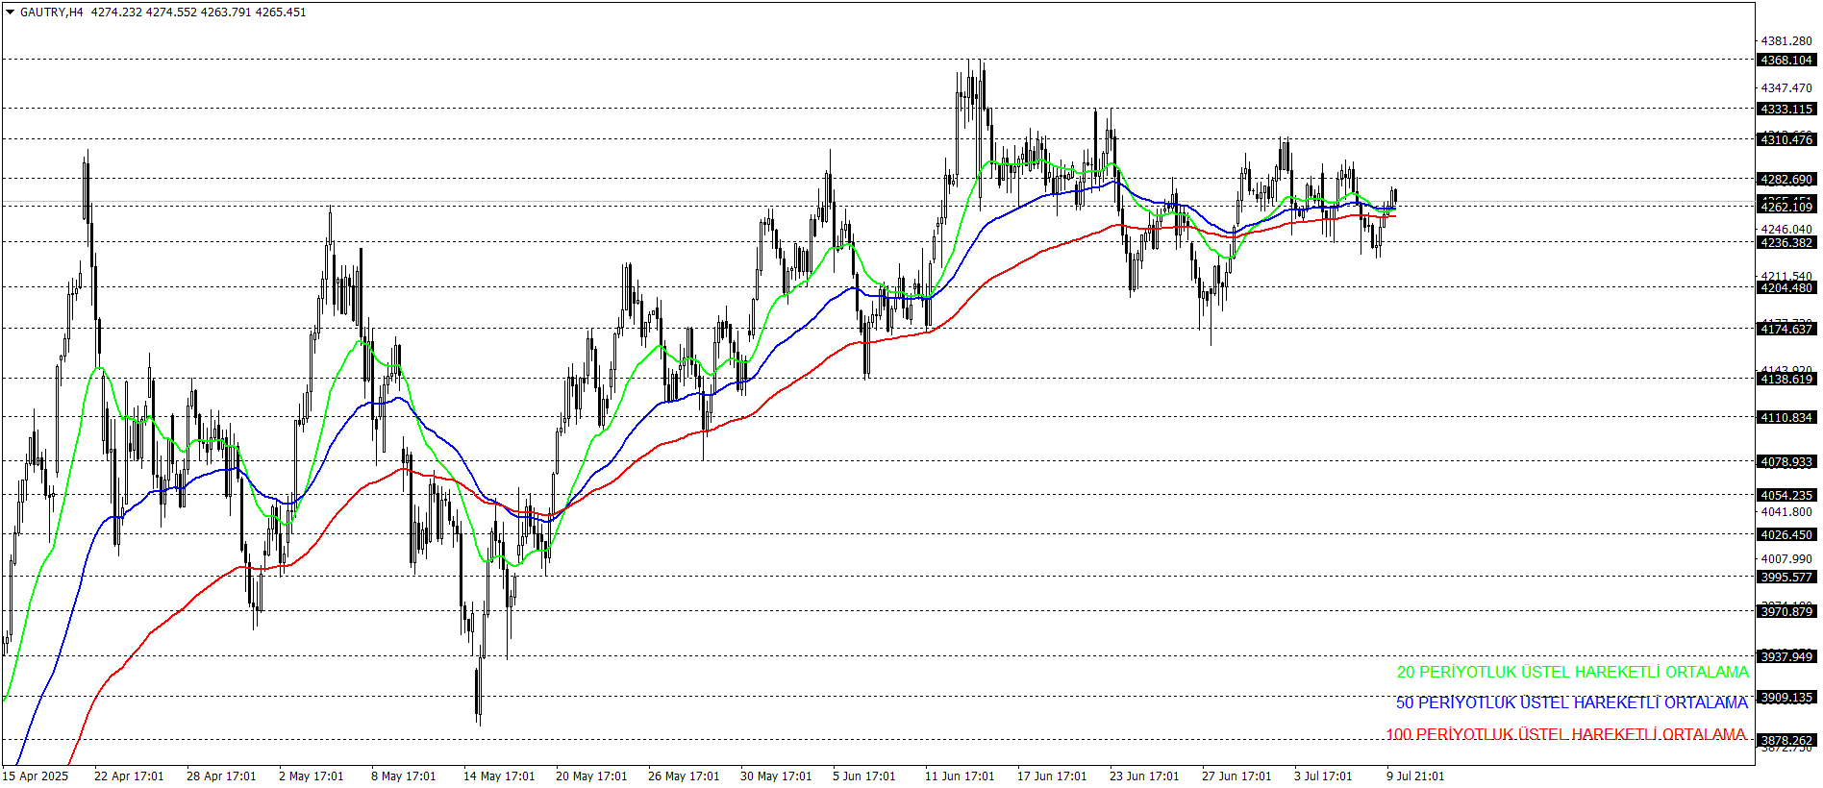This screenshot has height=788, width=1823.
Task: Click the 4007.990 price scale value
Action: tap(1786, 558)
